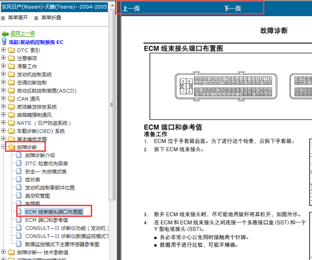312x260 pixels.
Task: Click the 故障诊断介绍 document icon
Action: click(19, 155)
